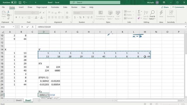187x105 pixels.
Task: Click the Ideas lightning icon
Action: coord(161,14)
